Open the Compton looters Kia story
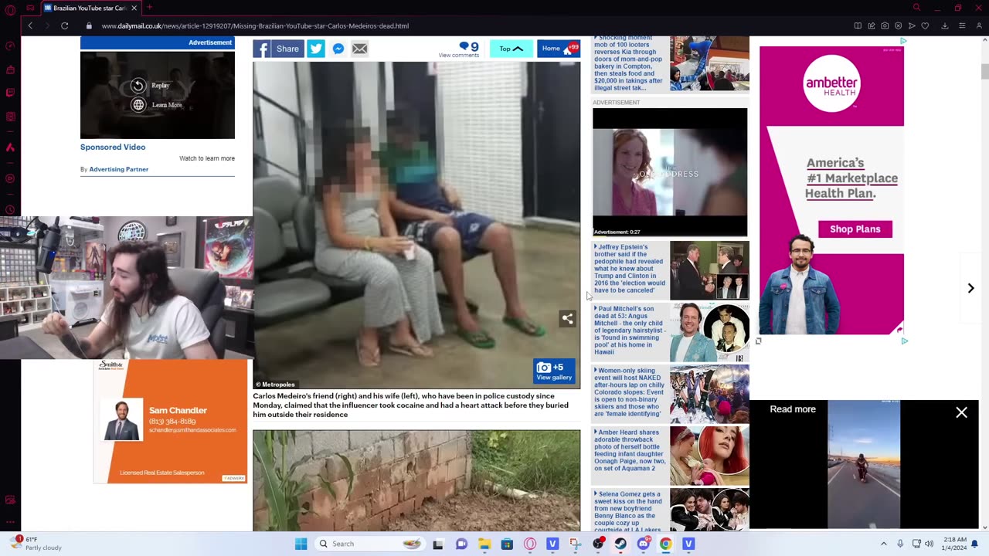This screenshot has height=556, width=989. pos(629,63)
